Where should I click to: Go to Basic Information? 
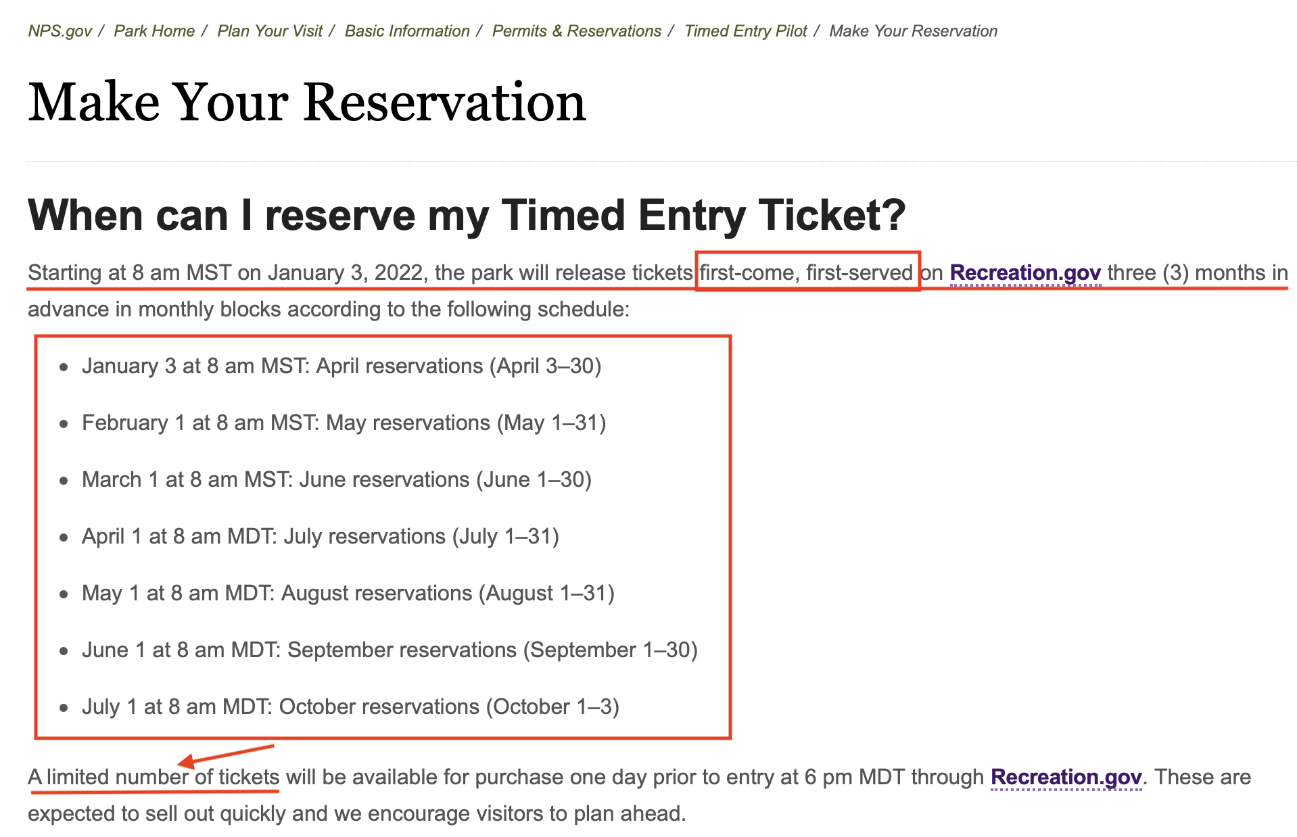[407, 31]
